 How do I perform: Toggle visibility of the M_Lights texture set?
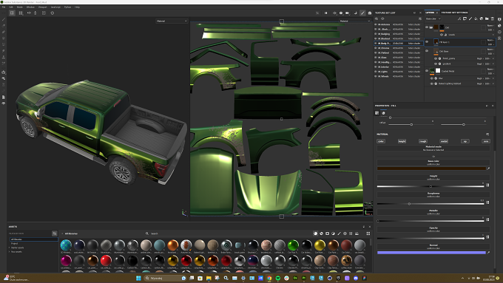click(x=376, y=72)
